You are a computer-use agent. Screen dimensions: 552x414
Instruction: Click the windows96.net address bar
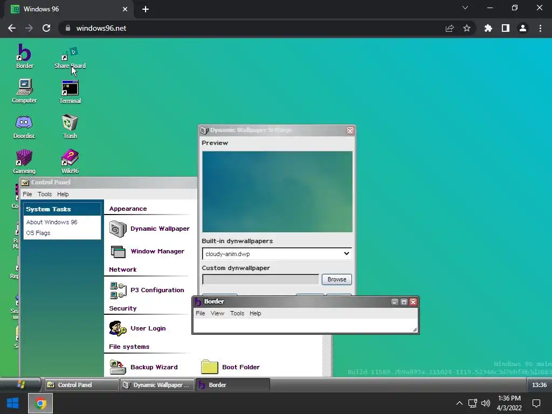click(246, 28)
